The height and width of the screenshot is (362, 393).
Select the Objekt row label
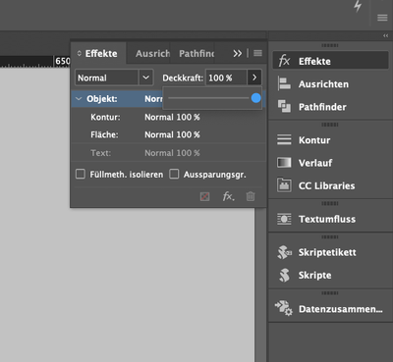pos(102,99)
